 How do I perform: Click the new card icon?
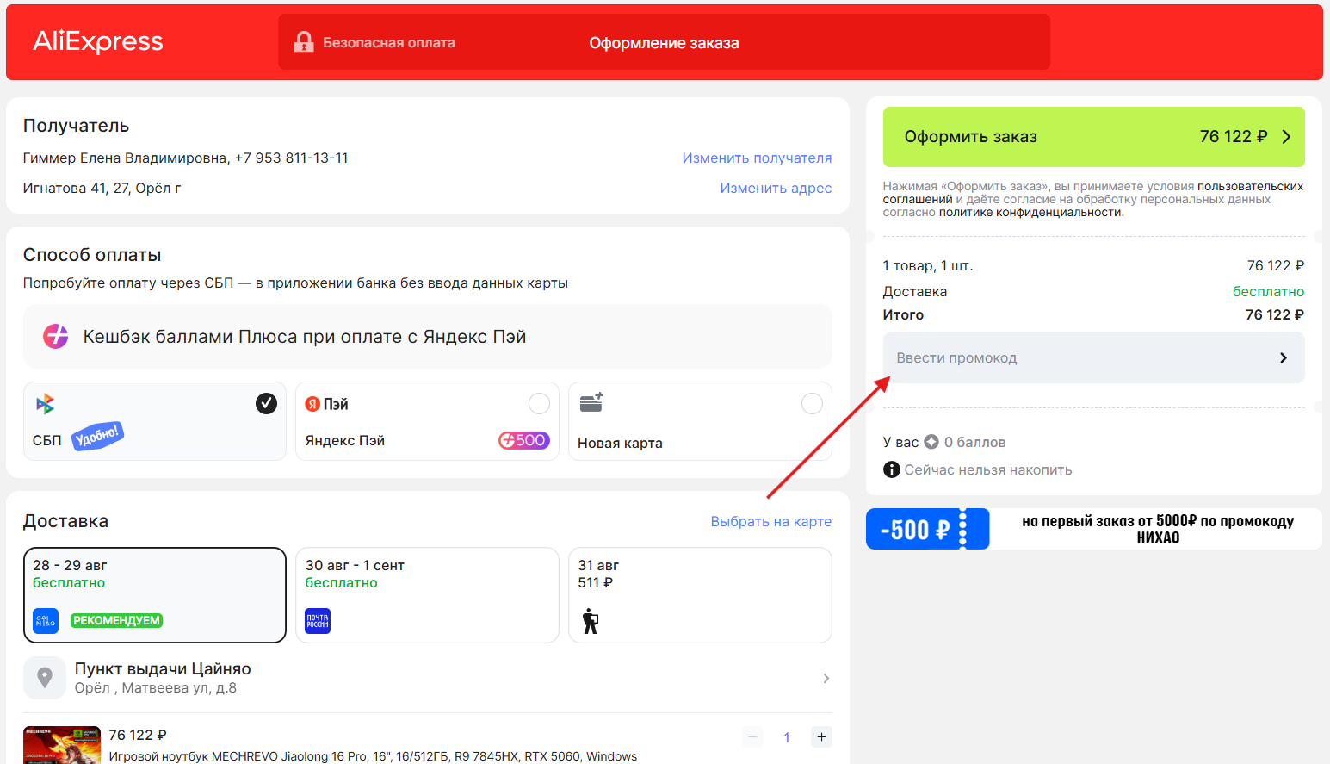pyautogui.click(x=591, y=402)
